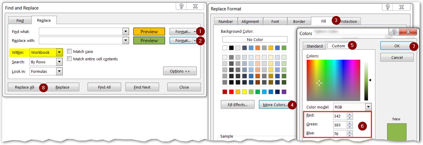Click the green Preview box for Replace with

pos(149,41)
